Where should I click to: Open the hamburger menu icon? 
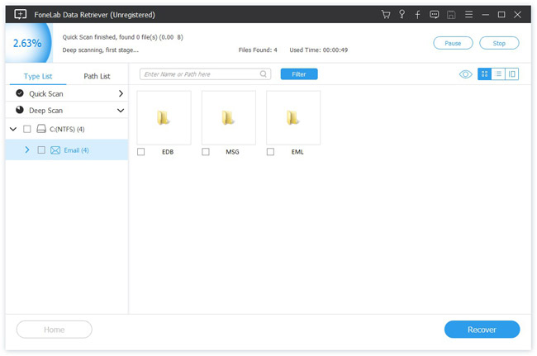click(x=468, y=14)
